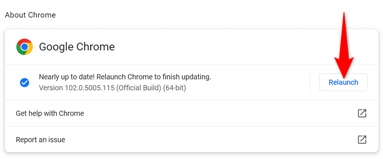Viewport: 383px width, 159px height.
Task: Click the vertical divider left of Relaunch
Action: click(x=310, y=82)
